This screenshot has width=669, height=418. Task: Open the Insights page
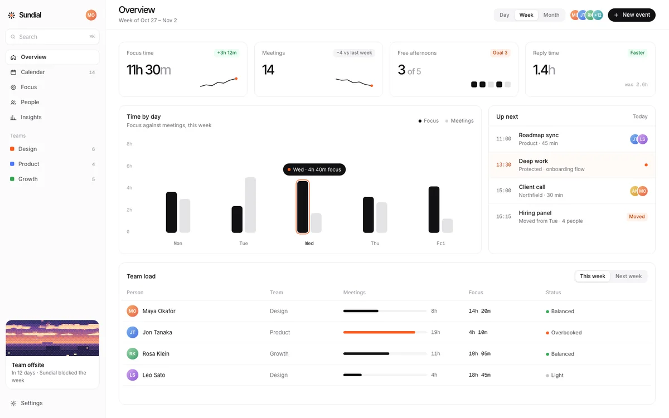(x=52, y=118)
